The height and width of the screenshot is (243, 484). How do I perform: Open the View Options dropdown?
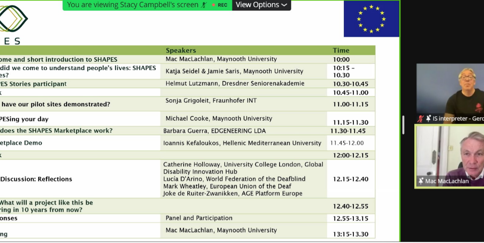261,5
